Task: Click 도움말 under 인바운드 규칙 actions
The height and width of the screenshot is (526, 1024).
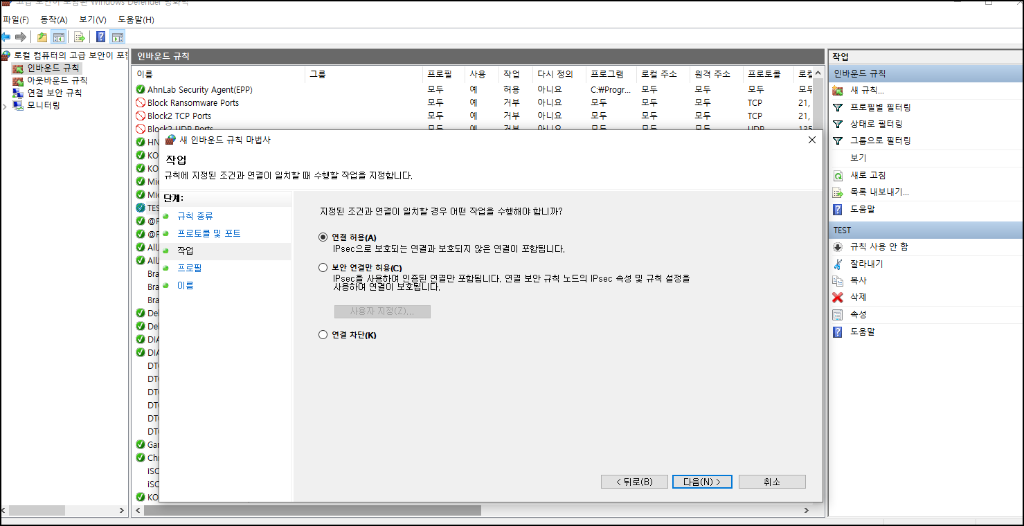Action: click(863, 209)
